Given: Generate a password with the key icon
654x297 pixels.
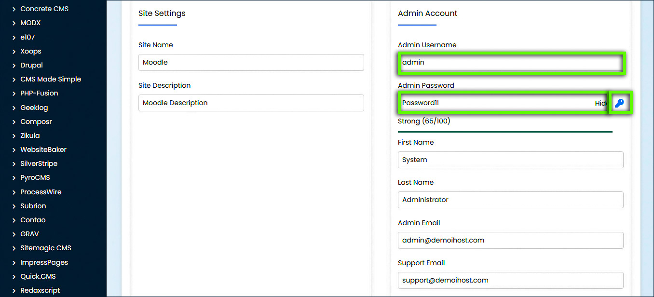Looking at the screenshot, I should pyautogui.click(x=620, y=102).
